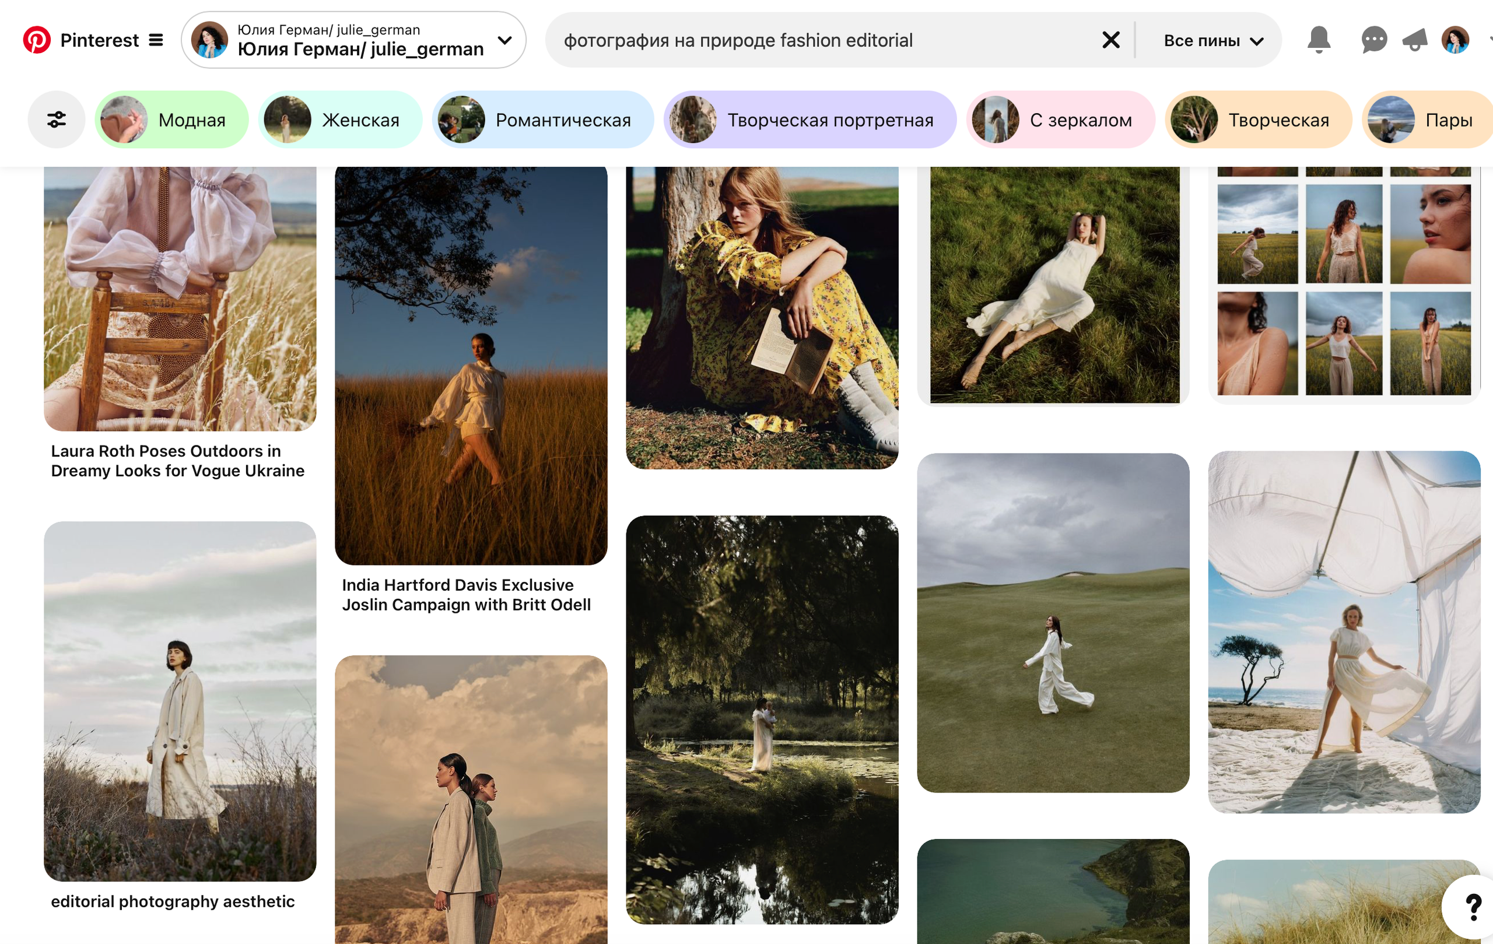
Task: Expand the Юлия Герман account switcher
Action: pyautogui.click(x=505, y=40)
